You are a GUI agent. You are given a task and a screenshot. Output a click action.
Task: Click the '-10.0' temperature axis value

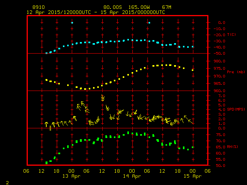[x=220, y=29]
